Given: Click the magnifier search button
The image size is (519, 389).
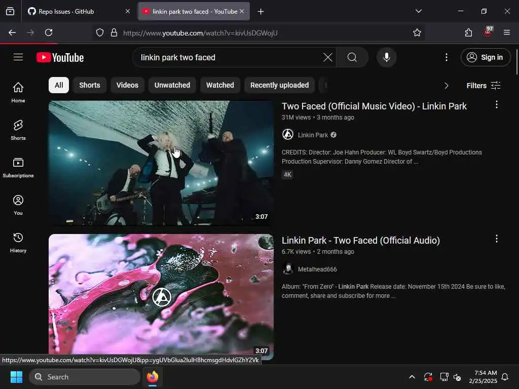Looking at the screenshot, I should 352,57.
